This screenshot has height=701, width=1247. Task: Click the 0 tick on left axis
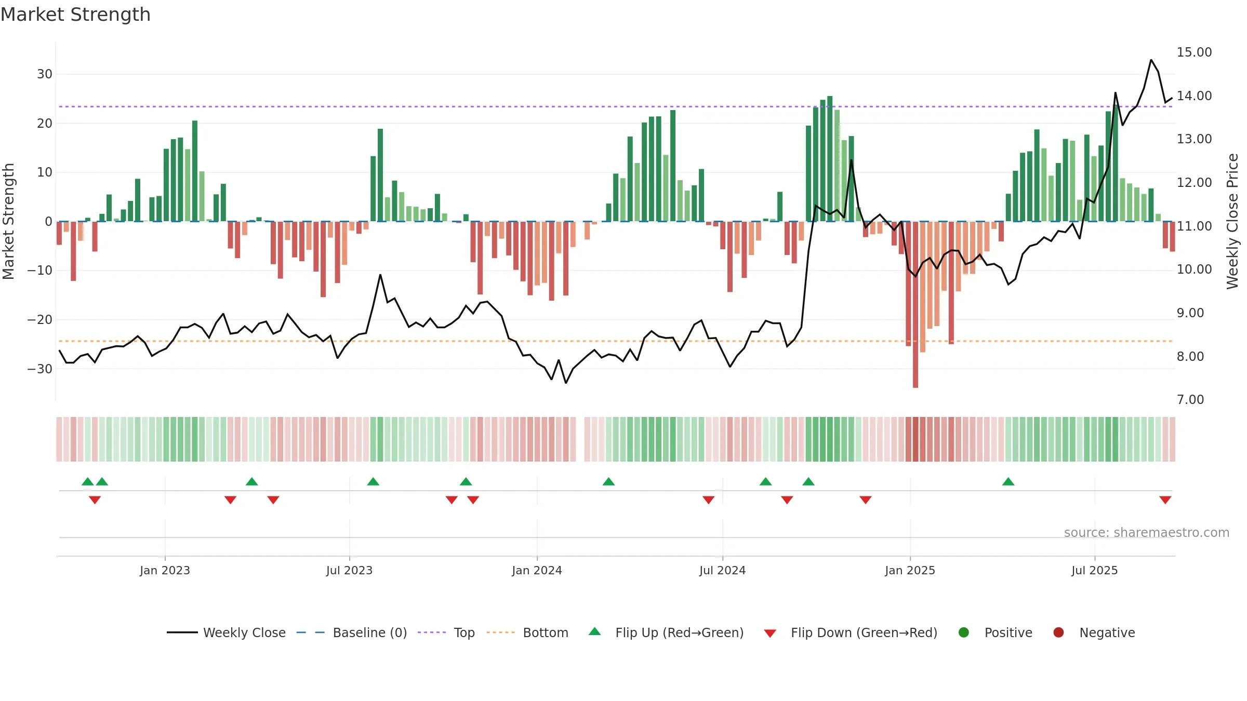(48, 222)
